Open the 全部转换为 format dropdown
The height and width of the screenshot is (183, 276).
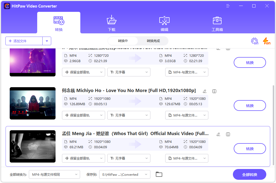[x=54, y=174]
